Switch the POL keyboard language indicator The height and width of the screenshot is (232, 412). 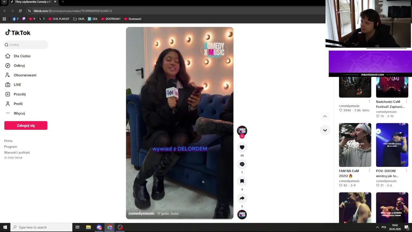384,227
